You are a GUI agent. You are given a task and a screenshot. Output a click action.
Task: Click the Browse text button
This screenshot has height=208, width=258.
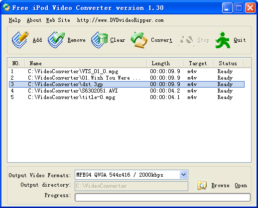click(220, 185)
